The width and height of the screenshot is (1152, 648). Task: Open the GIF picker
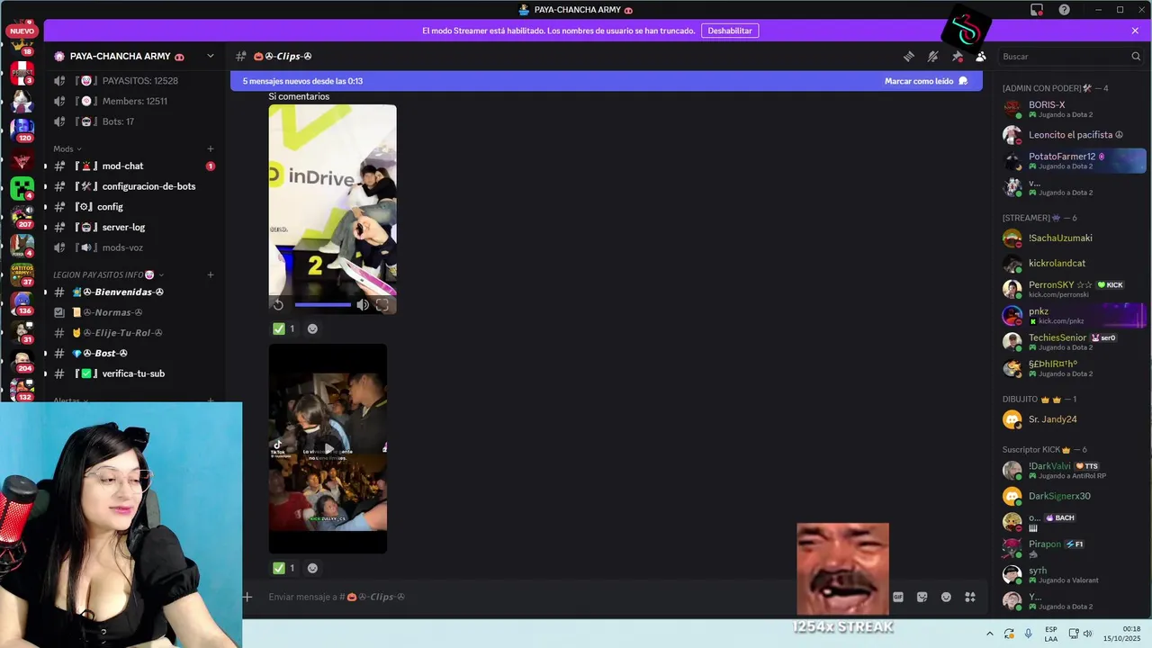point(897,597)
